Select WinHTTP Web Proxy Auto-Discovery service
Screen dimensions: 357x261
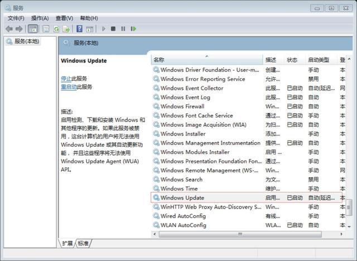click(249, 207)
